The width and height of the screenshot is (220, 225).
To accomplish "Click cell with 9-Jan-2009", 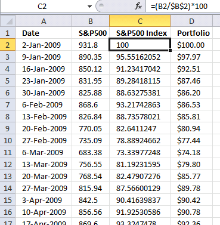I will 44,57.
